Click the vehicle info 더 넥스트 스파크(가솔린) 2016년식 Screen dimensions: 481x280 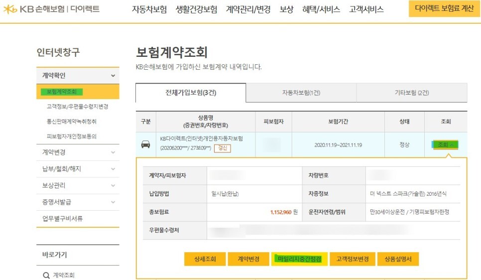pyautogui.click(x=408, y=194)
